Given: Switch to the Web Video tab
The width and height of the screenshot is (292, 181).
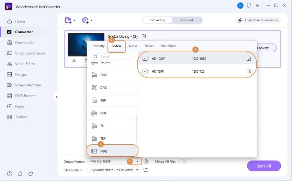Looking at the screenshot, I should click(169, 46).
